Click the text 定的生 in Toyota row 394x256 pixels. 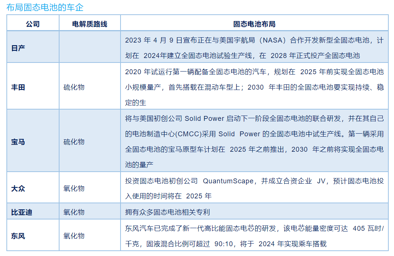coord(136,103)
